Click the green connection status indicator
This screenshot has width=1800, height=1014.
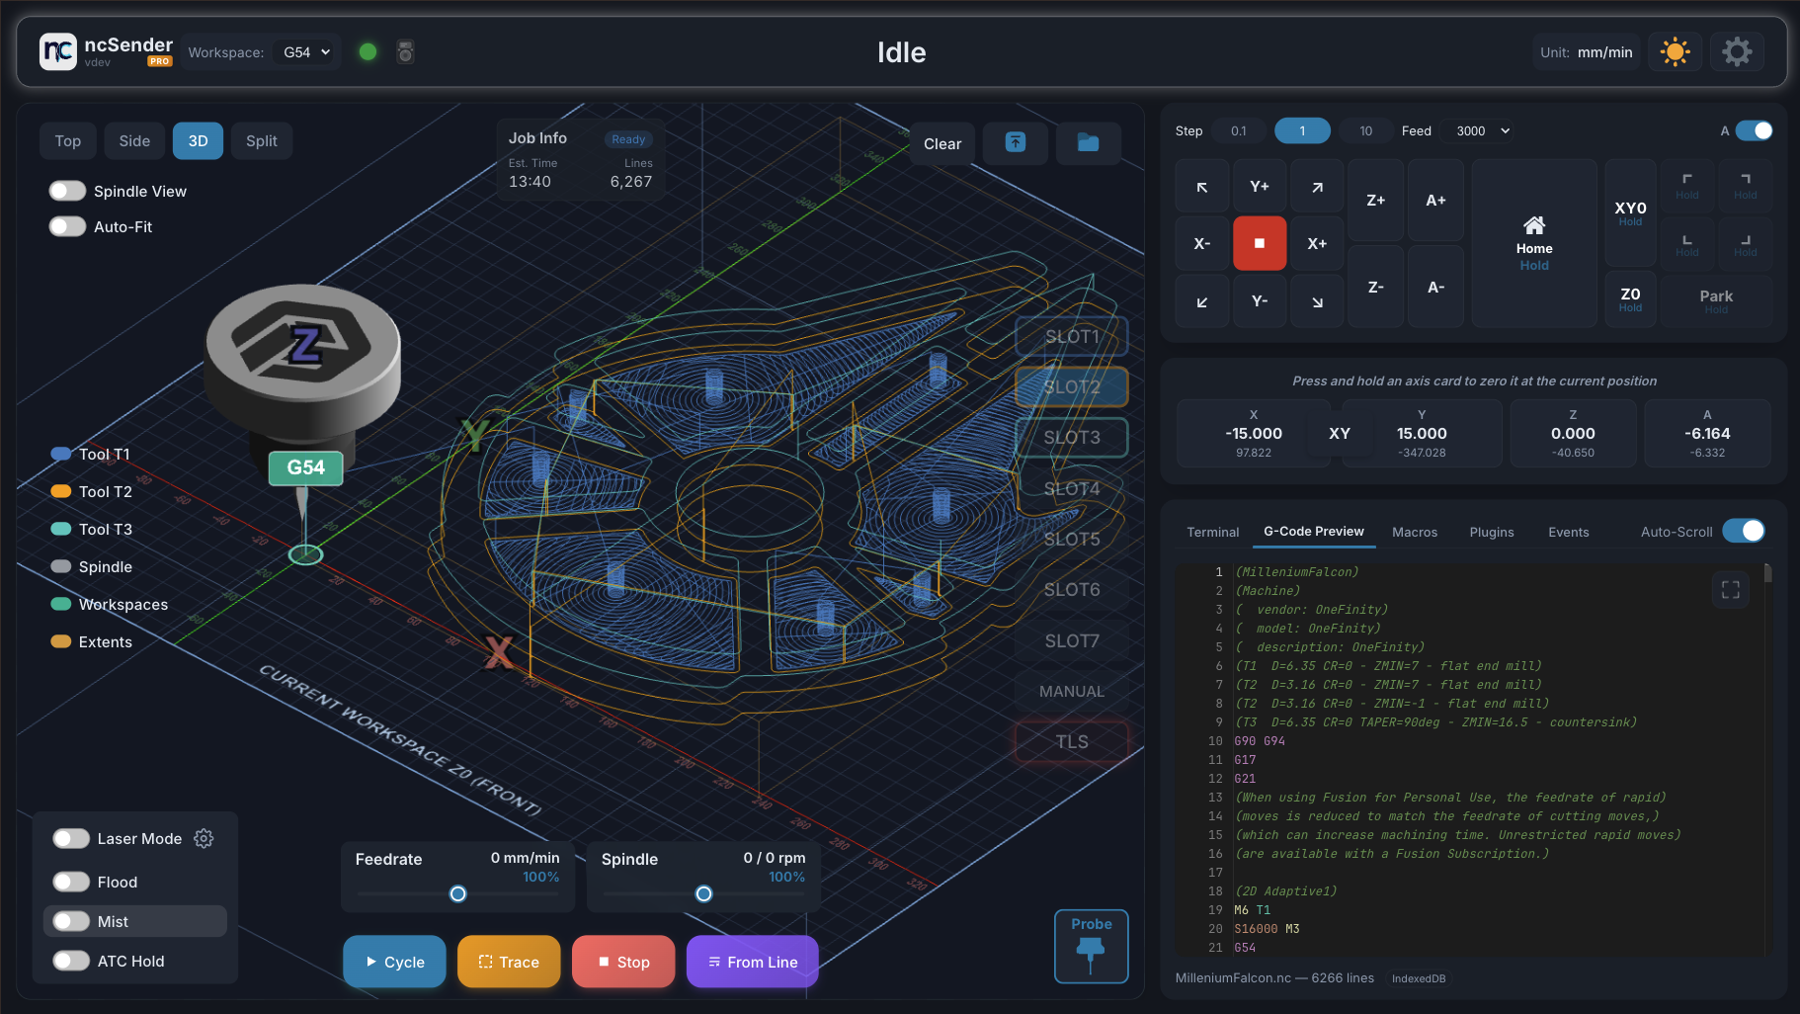[x=368, y=51]
